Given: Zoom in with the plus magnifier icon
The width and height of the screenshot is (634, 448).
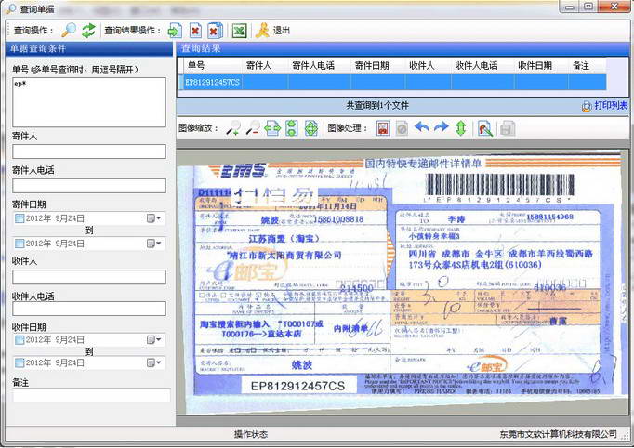Looking at the screenshot, I should (233, 128).
